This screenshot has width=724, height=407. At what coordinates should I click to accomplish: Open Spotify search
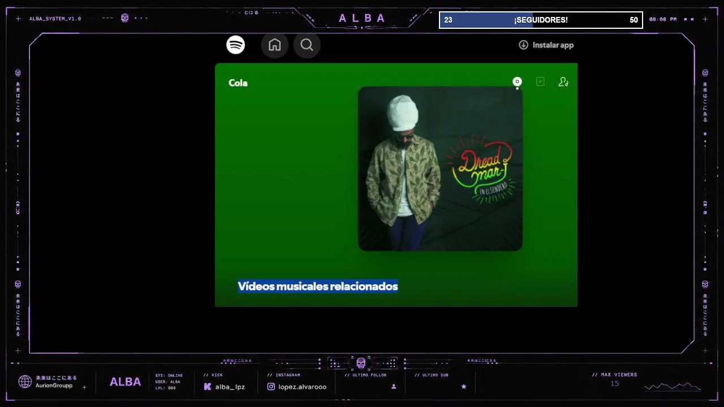pos(307,45)
